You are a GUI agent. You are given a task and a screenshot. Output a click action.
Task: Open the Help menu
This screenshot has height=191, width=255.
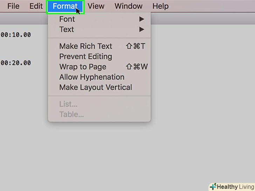tap(160, 6)
